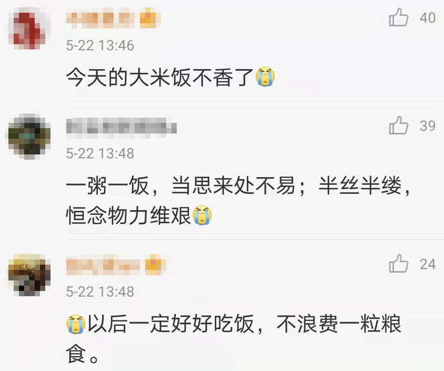Like the comment with 24 likes
The height and width of the screenshot is (371, 444).
(398, 264)
